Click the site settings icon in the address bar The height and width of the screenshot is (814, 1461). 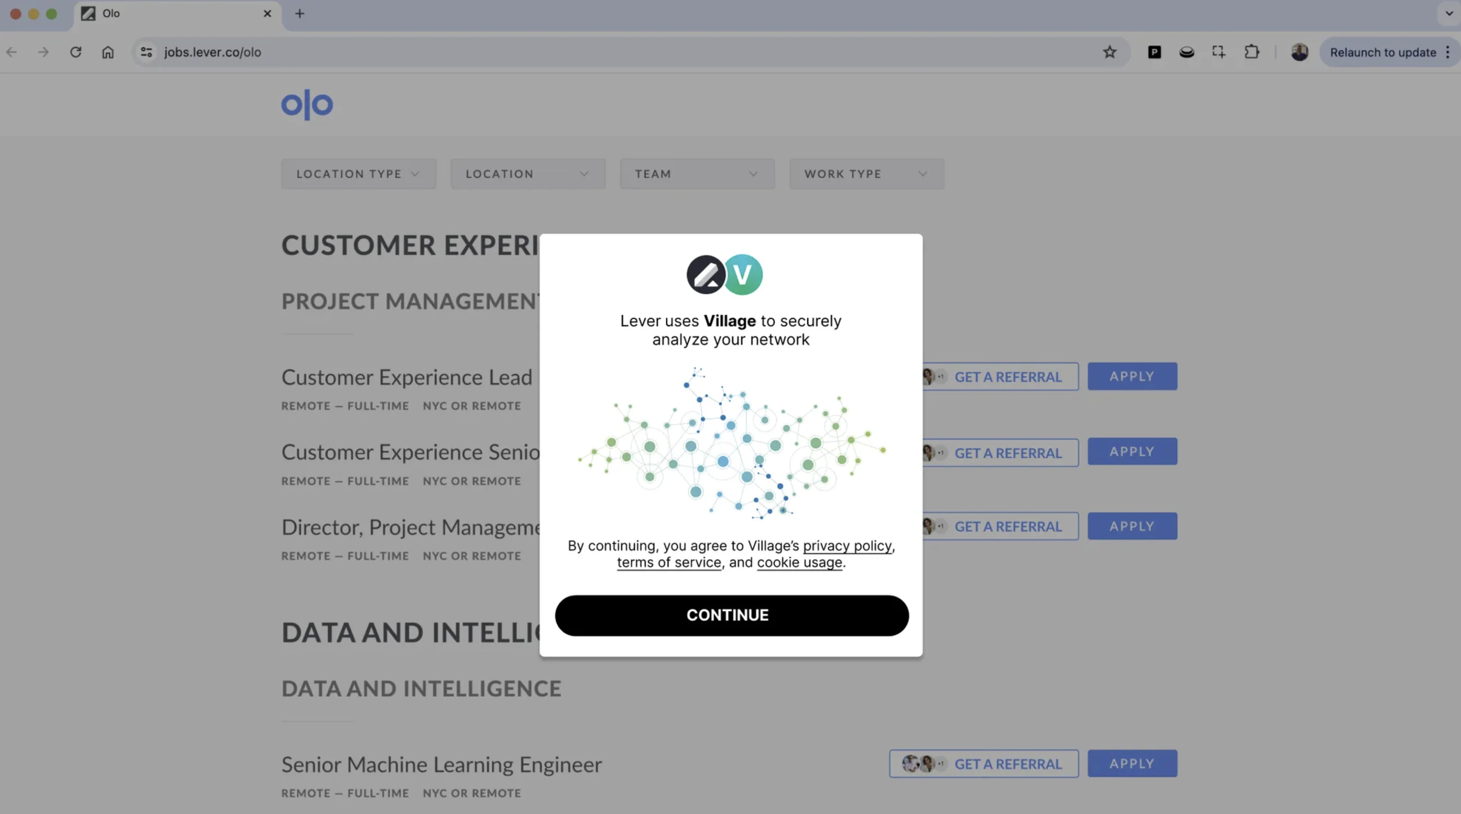[x=147, y=52]
